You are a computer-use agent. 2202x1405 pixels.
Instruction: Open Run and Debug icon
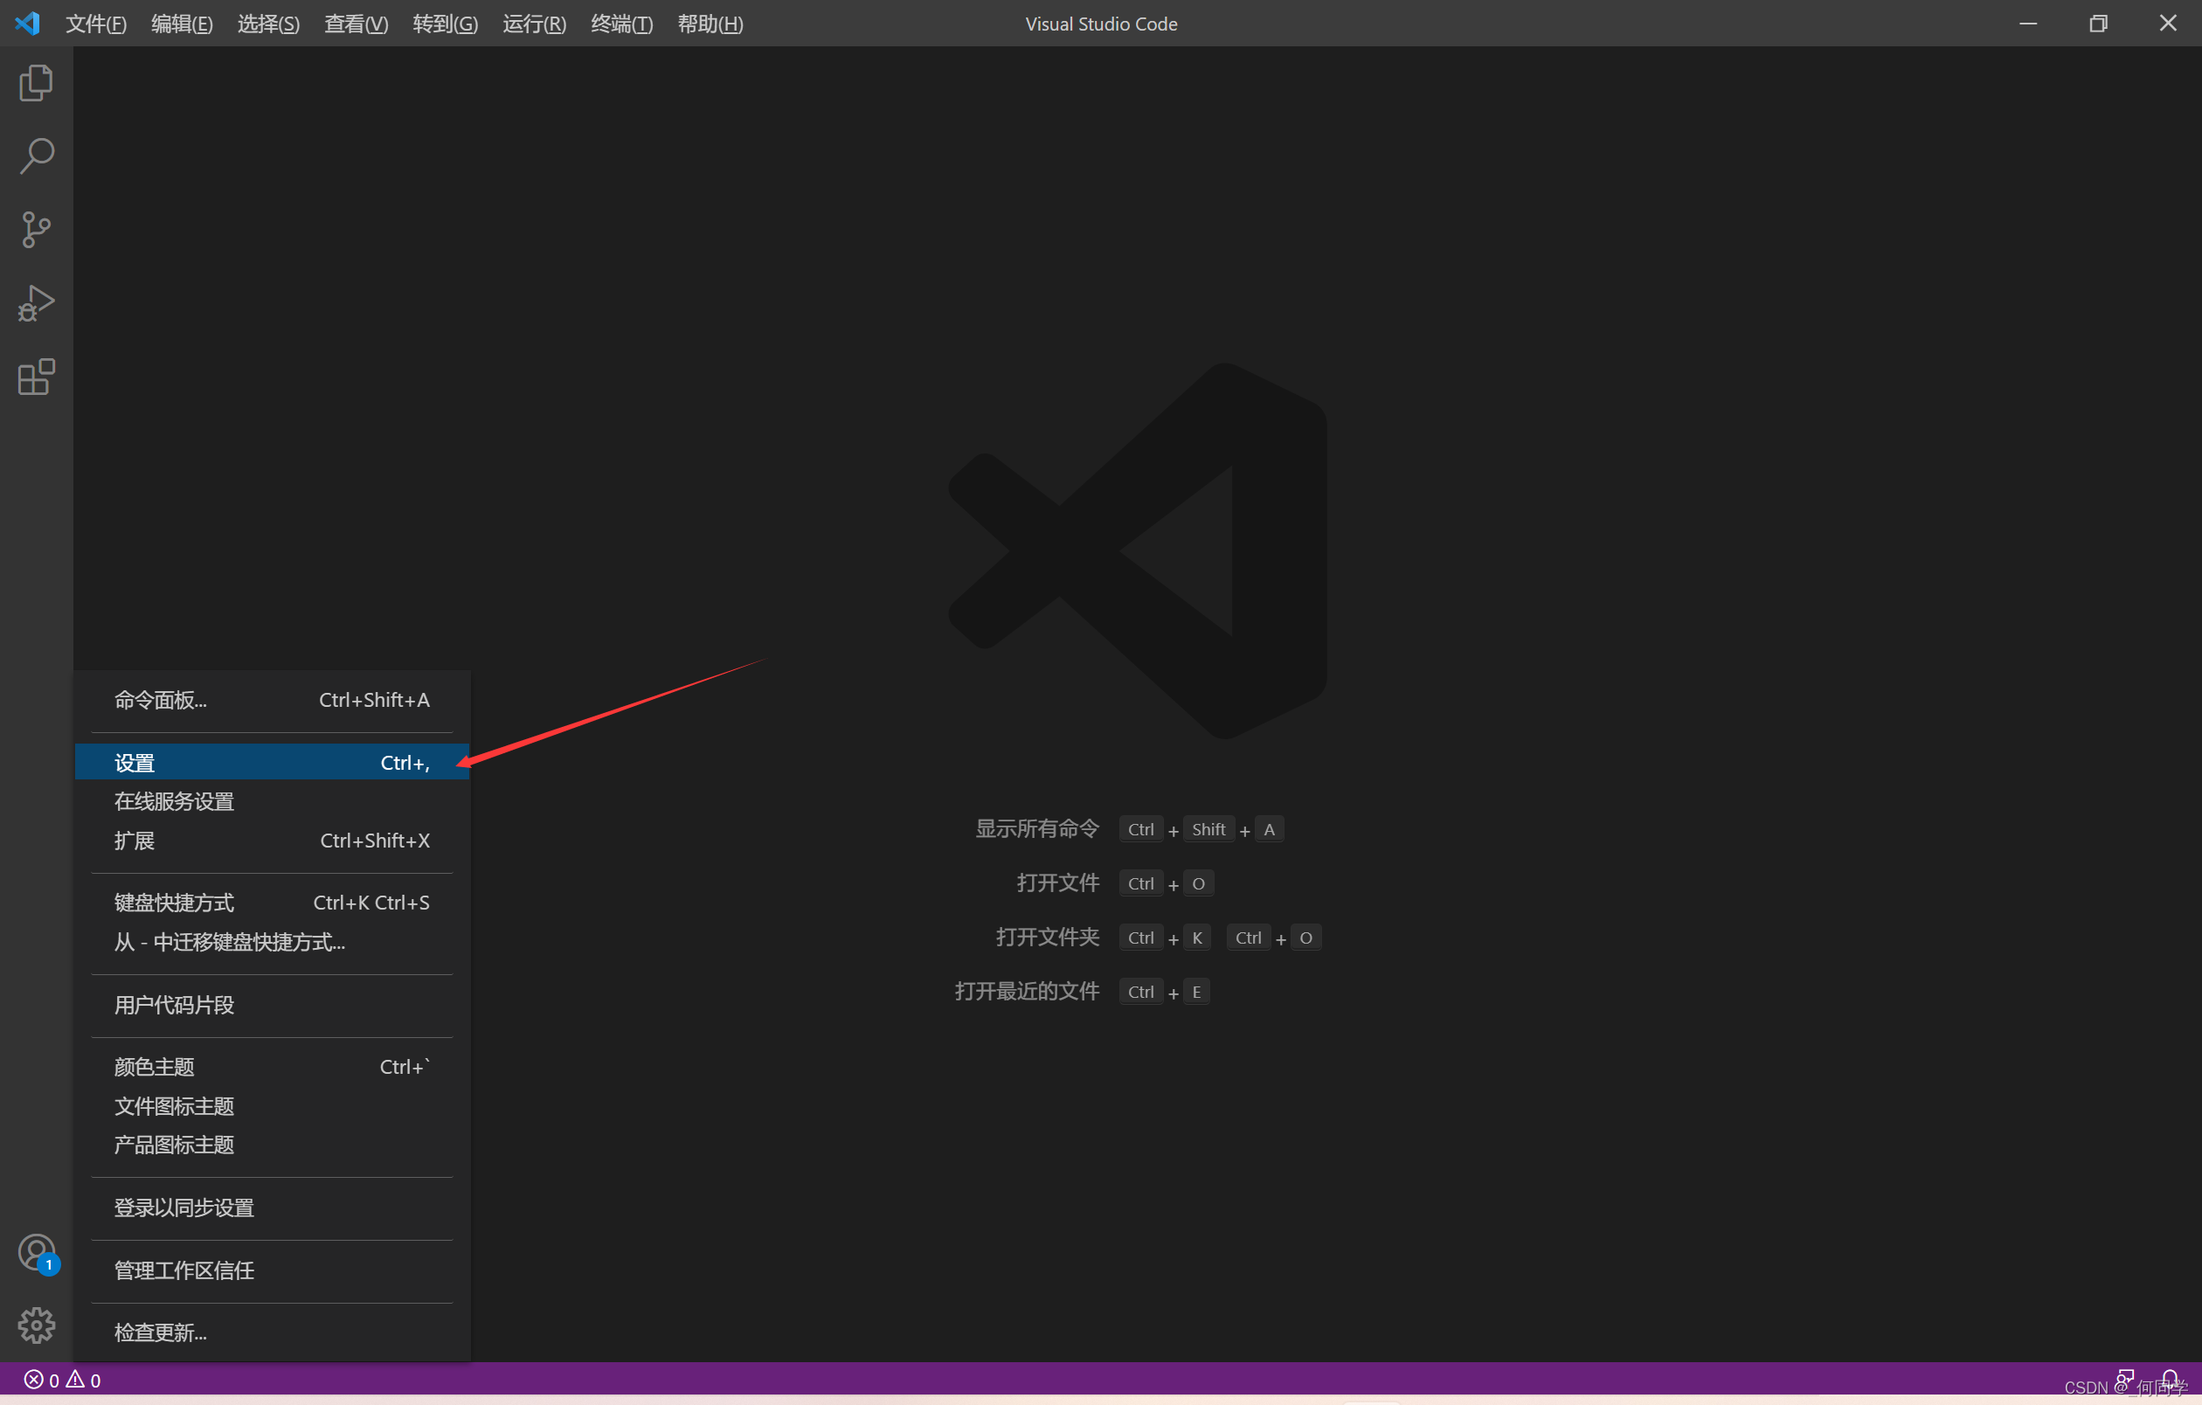point(36,302)
